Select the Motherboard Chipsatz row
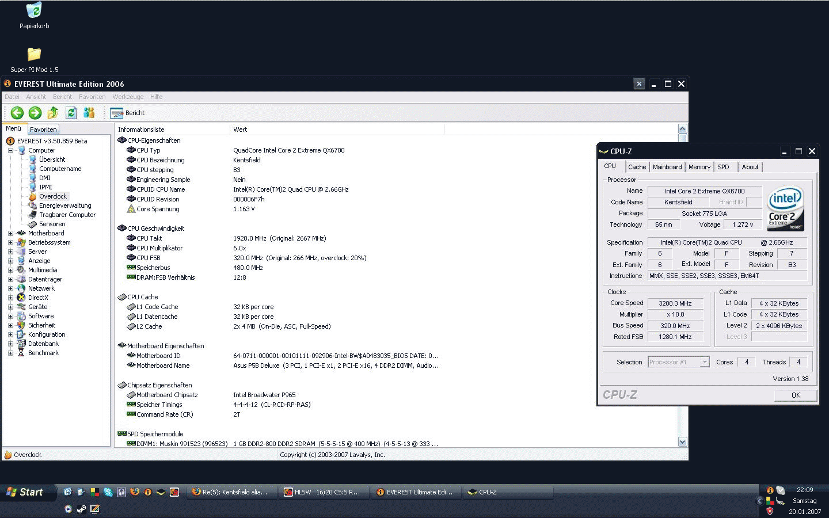 click(211, 395)
